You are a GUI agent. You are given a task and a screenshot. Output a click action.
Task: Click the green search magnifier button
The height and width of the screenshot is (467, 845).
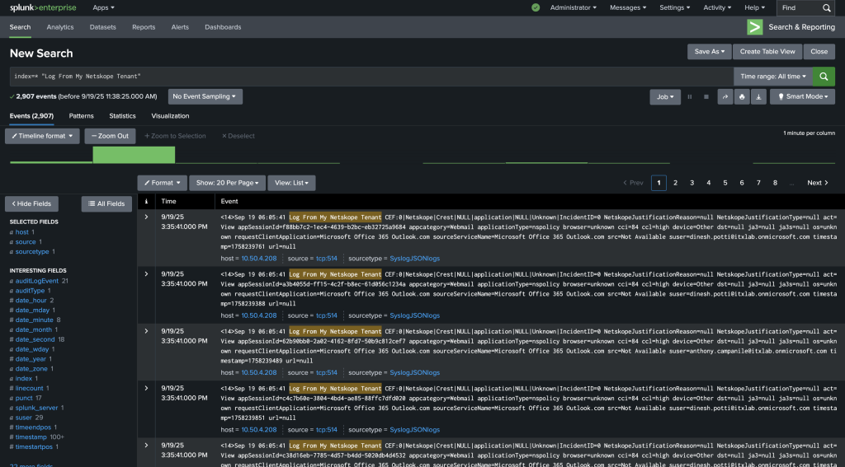tap(824, 77)
